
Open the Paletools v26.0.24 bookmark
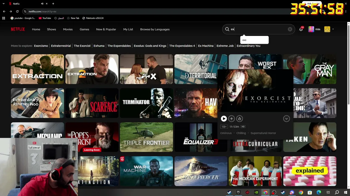click(x=93, y=18)
